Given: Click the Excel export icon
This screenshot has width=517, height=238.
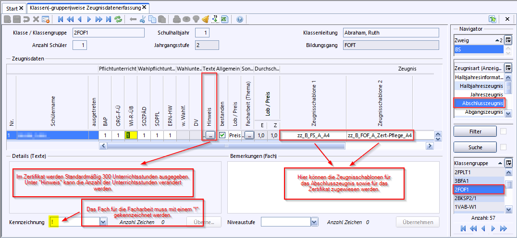Looking at the screenshot, I should click(224, 19).
